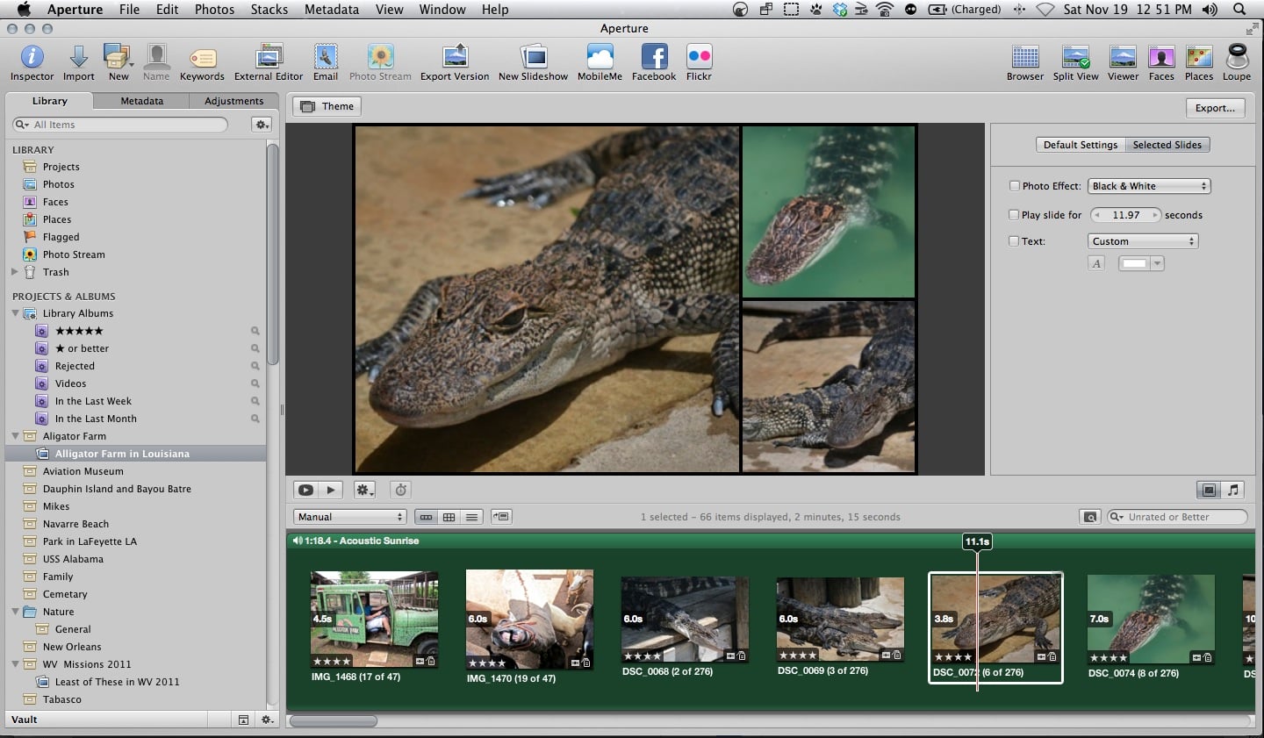1264x738 pixels.
Task: Select the IMG_1468 jeep slide thumbnail
Action: coord(374,620)
